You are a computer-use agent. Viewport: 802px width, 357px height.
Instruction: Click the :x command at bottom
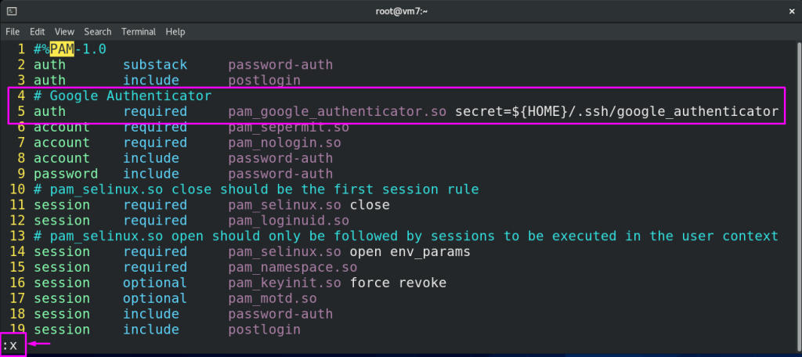pos(11,344)
